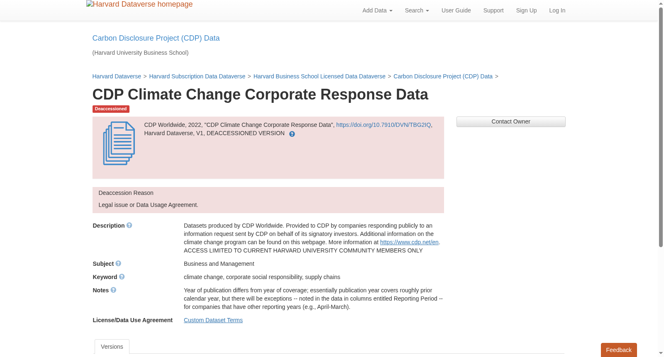This screenshot has height=357, width=664.
Task: Click the 'License/Data Use Agreement' label
Action: (133, 320)
